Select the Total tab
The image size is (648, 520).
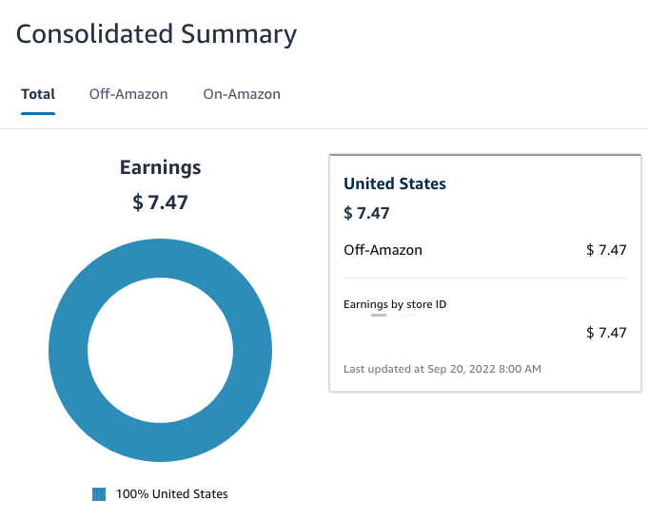click(38, 94)
